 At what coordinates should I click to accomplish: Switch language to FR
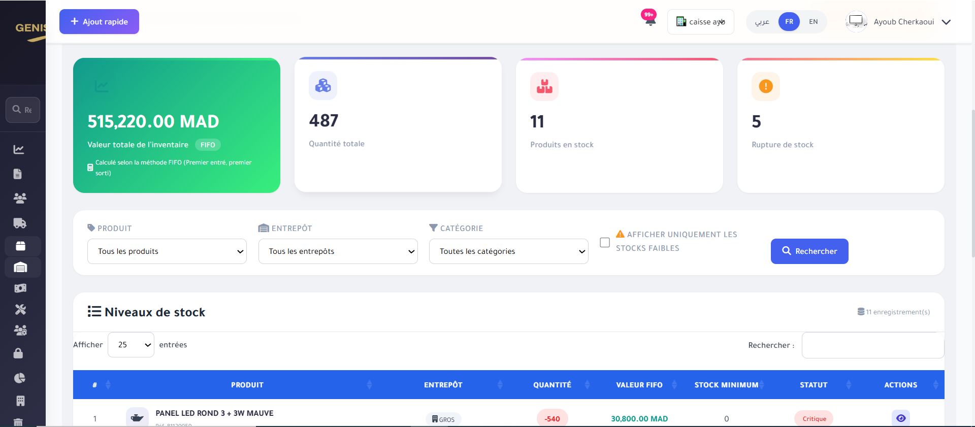(x=789, y=22)
